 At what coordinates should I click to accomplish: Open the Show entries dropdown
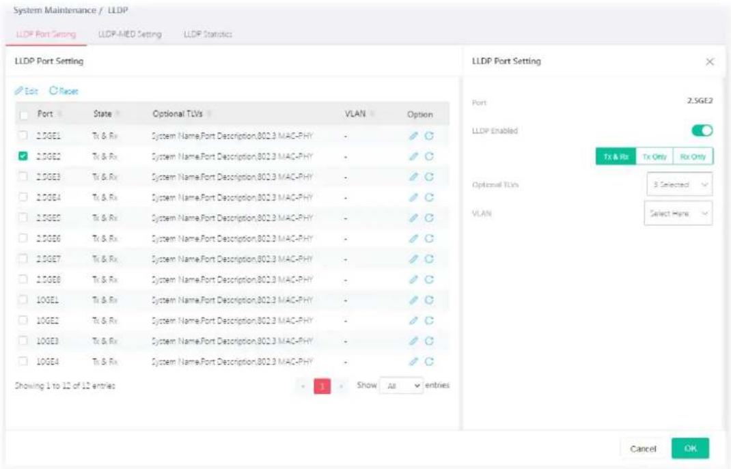pos(402,386)
